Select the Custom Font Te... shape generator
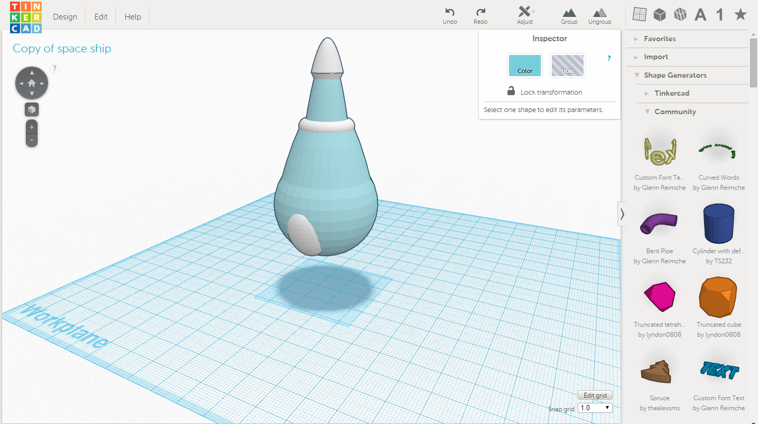This screenshot has height=424, width=758. (x=660, y=159)
